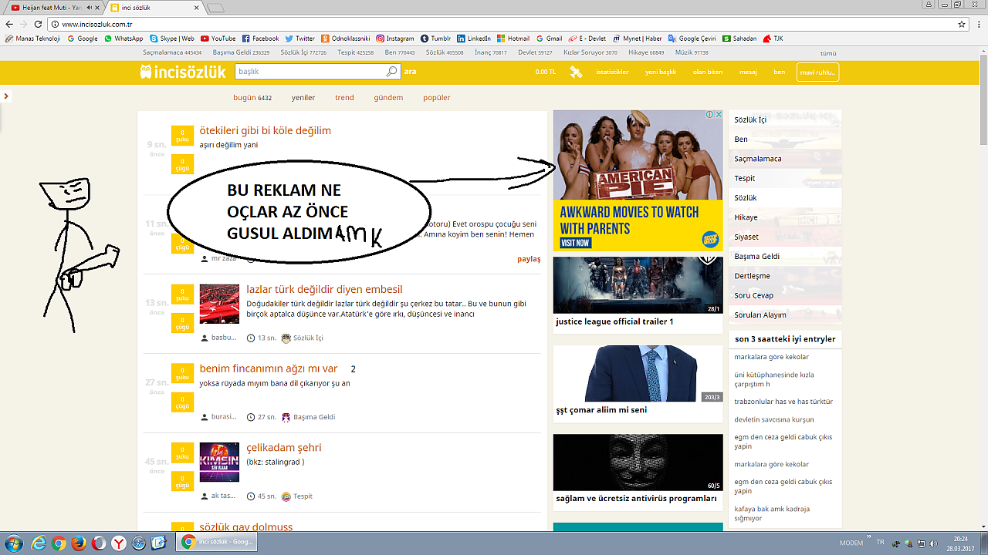Open the TJK bookmark
988x555 pixels.
tap(773, 39)
